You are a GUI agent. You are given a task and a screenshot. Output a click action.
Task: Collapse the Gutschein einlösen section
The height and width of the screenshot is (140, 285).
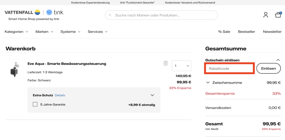click(x=278, y=60)
